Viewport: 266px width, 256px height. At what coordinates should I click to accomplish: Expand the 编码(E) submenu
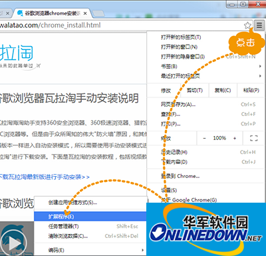coord(90,250)
